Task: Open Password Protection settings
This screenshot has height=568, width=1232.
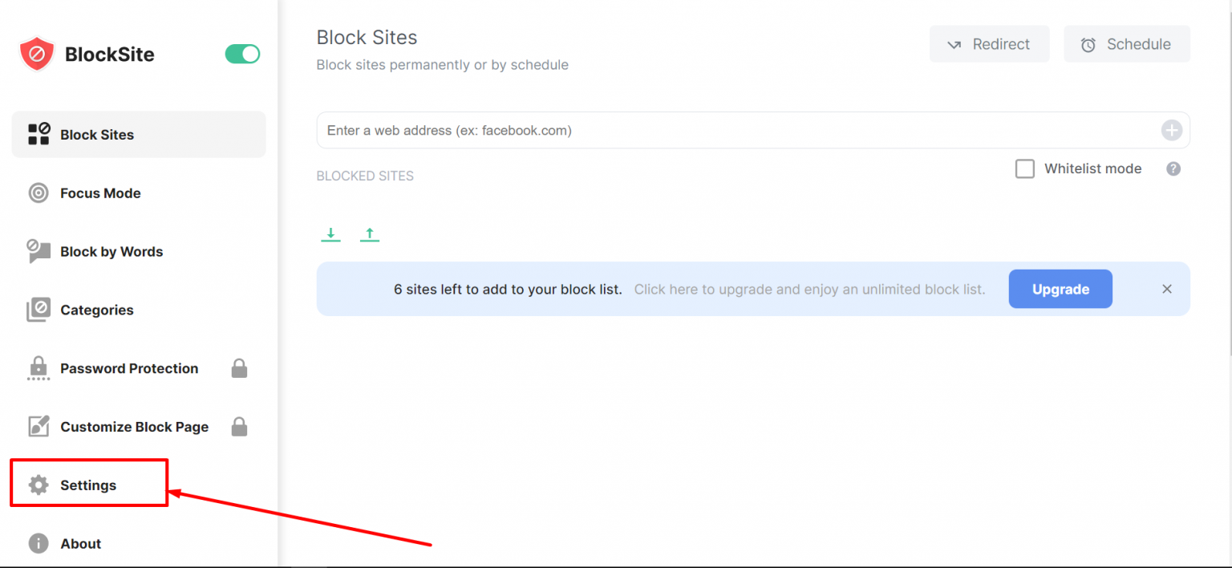Action: click(x=129, y=368)
